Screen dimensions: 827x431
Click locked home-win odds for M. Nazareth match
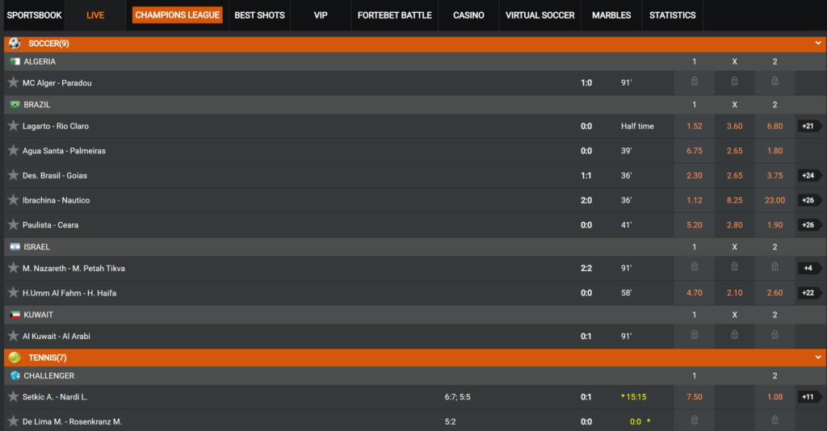pyautogui.click(x=694, y=267)
